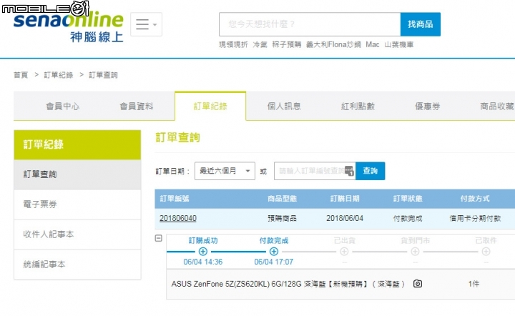Click the 已取件 step circle
The width and height of the screenshot is (515, 316).
(x=486, y=252)
